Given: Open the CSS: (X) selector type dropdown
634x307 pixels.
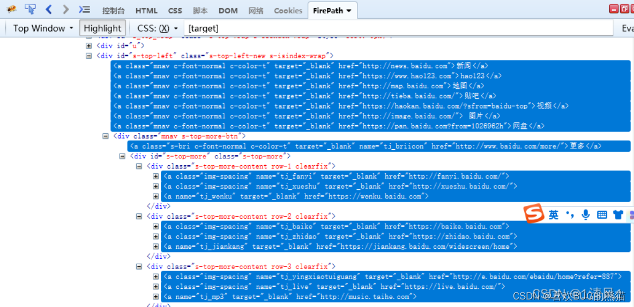Looking at the screenshot, I should pos(158,28).
